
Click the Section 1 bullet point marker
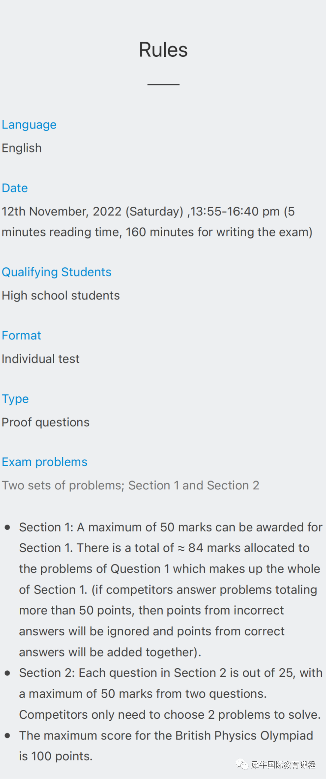7,527
